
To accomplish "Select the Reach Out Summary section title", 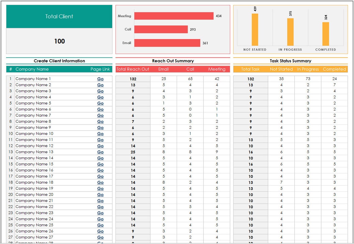I will click(173, 61).
